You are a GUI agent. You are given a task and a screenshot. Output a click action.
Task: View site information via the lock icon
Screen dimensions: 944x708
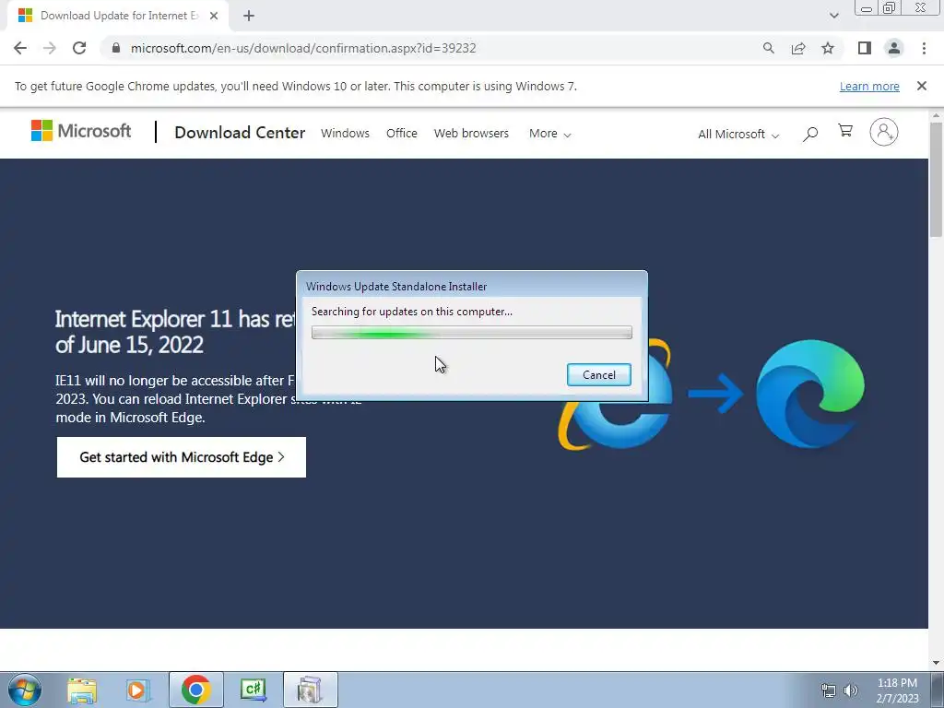click(x=116, y=48)
